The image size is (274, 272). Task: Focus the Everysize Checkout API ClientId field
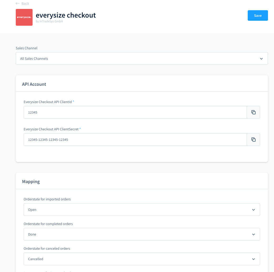pos(135,112)
